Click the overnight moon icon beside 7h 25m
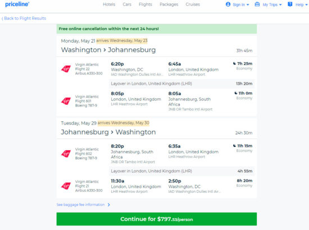 click(x=234, y=63)
